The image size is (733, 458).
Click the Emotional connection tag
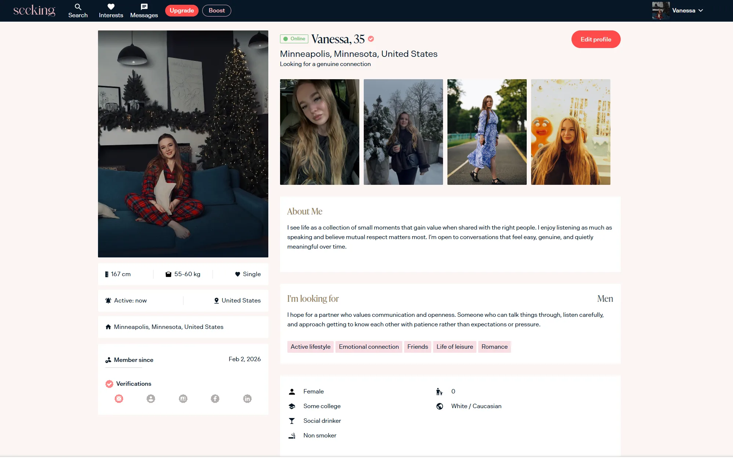click(x=369, y=347)
